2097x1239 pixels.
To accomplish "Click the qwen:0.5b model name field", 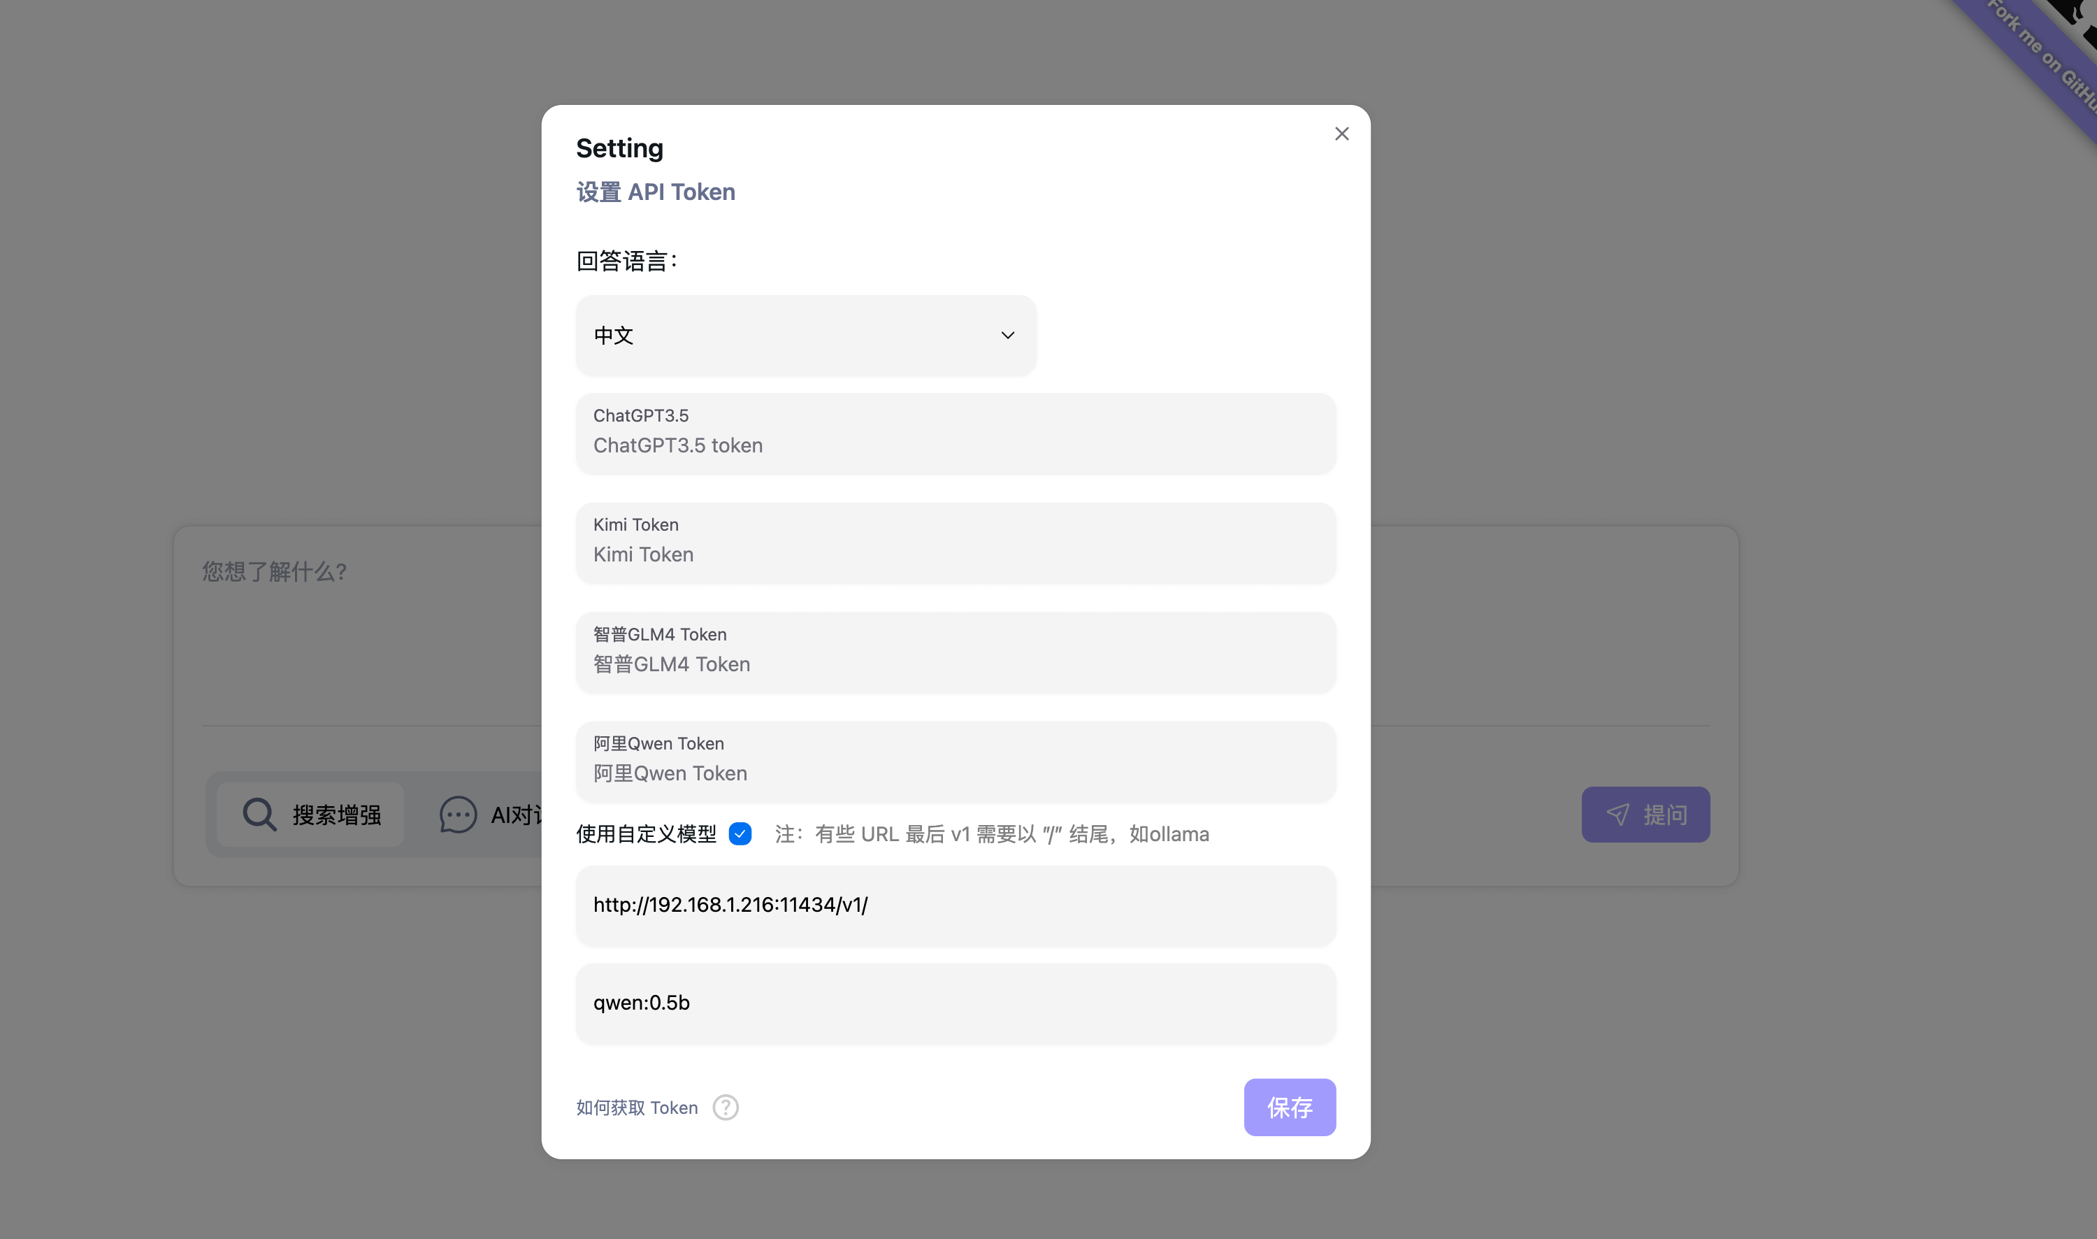I will coord(955,1003).
